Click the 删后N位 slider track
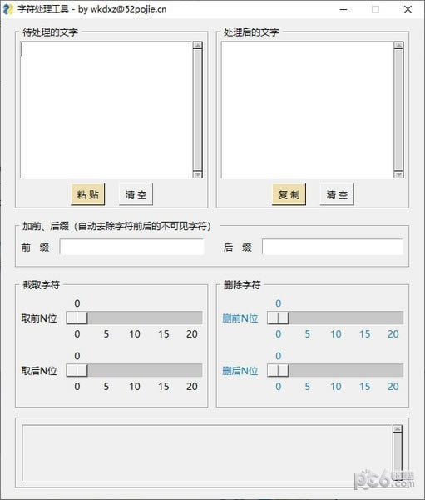The image size is (425, 500). click(x=335, y=370)
